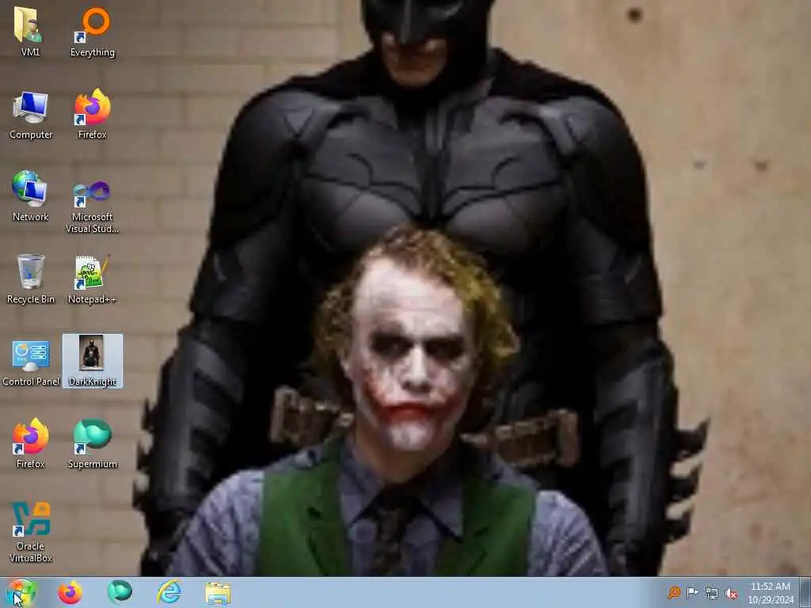Select the Control Panel desktop icon
811x608 pixels.
(x=31, y=362)
